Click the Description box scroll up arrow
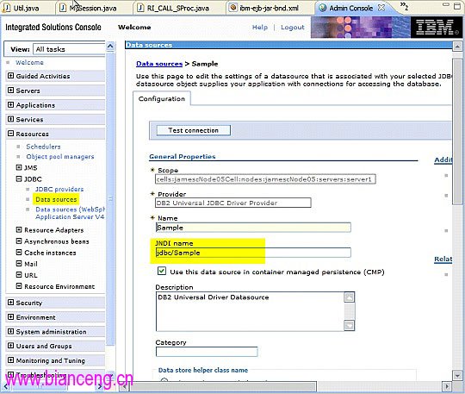 [x=349, y=297]
